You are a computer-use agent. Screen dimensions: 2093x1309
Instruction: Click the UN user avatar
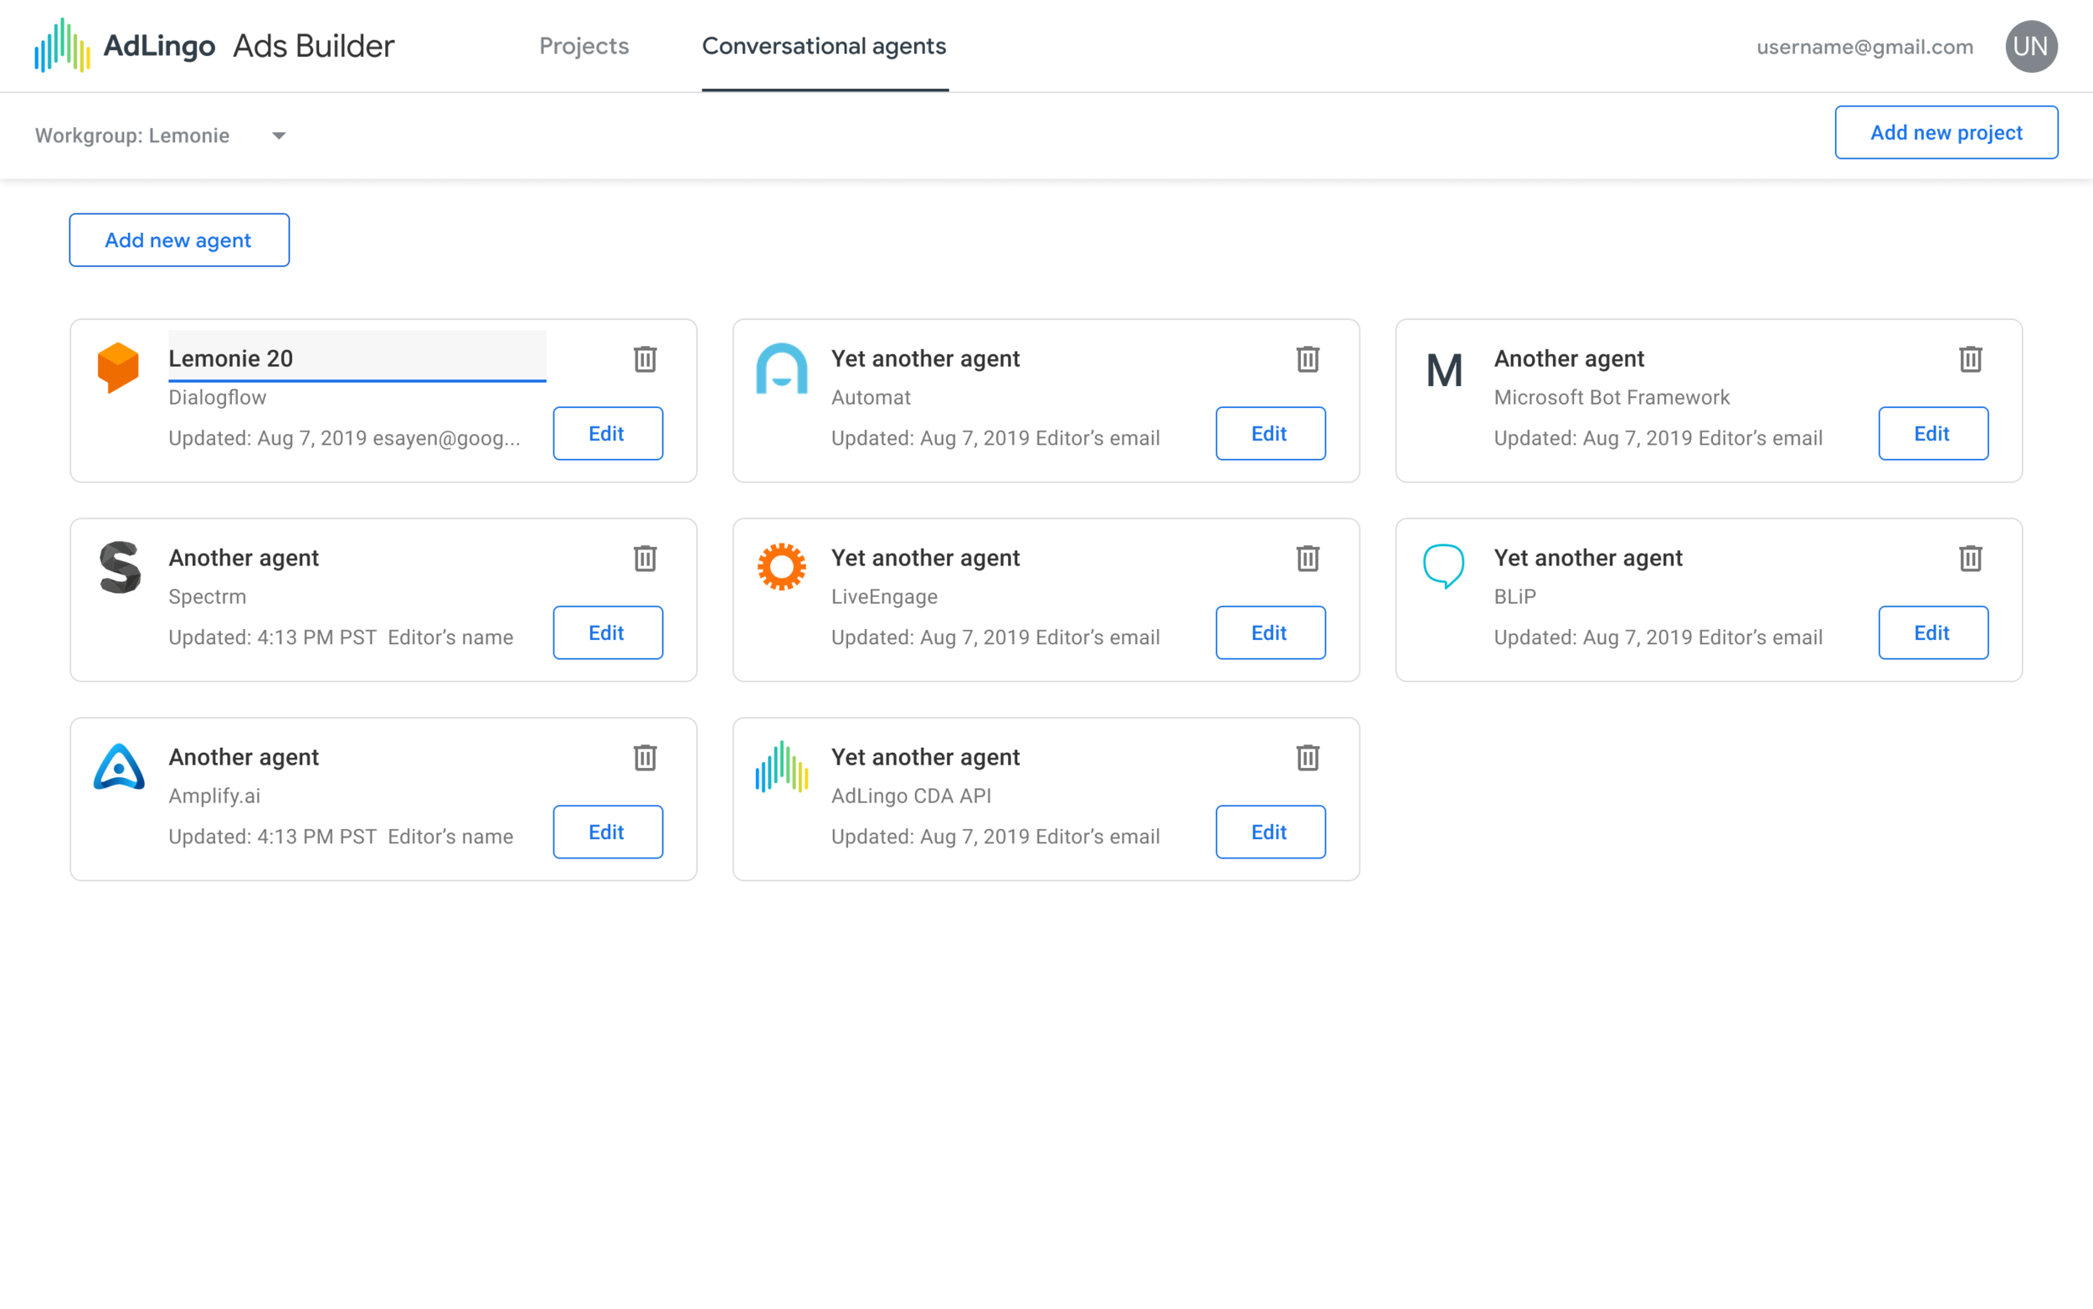pos(2031,47)
